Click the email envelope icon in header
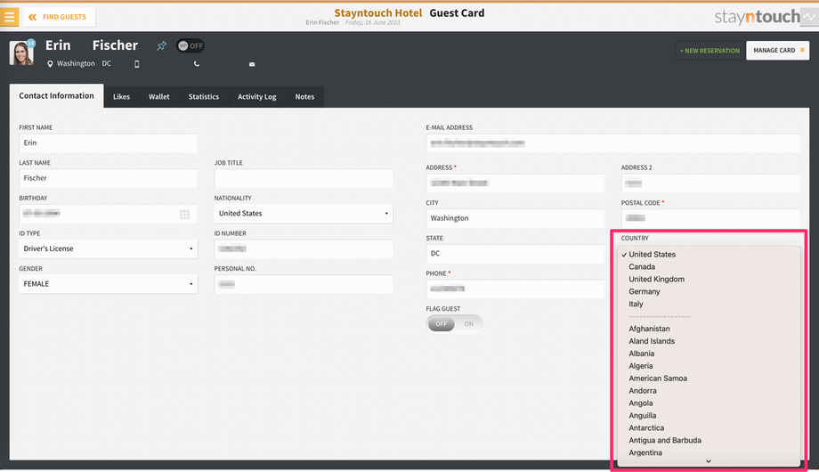 (252, 64)
